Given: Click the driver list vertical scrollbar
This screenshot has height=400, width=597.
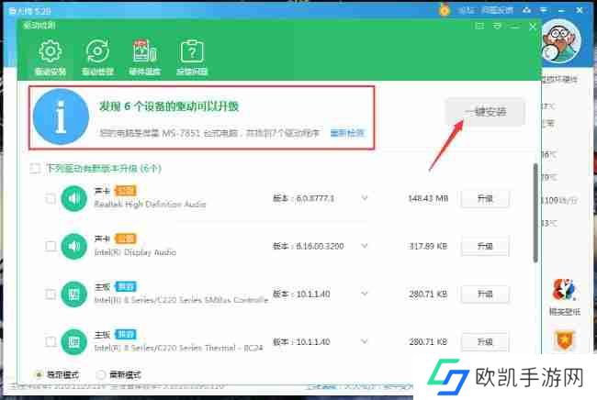Looking at the screenshot, I should (535, 213).
